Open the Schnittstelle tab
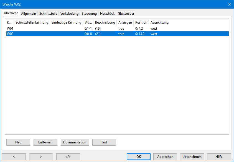Screen dimensions: 234x162 click(48, 14)
